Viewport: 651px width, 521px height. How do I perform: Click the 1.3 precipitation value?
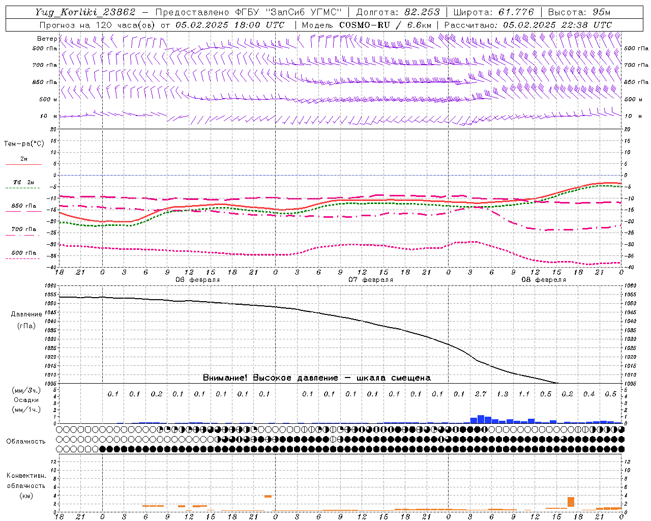click(x=502, y=394)
